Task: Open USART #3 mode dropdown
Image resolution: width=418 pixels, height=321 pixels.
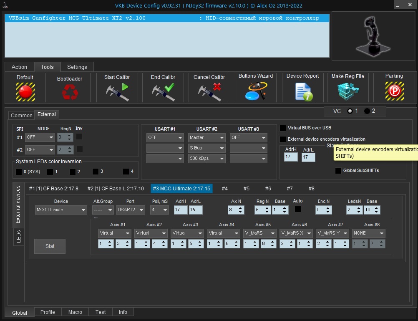Action: point(249,137)
